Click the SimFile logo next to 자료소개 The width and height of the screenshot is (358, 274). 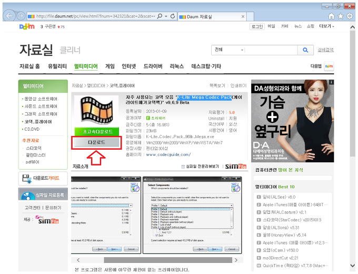236,167
